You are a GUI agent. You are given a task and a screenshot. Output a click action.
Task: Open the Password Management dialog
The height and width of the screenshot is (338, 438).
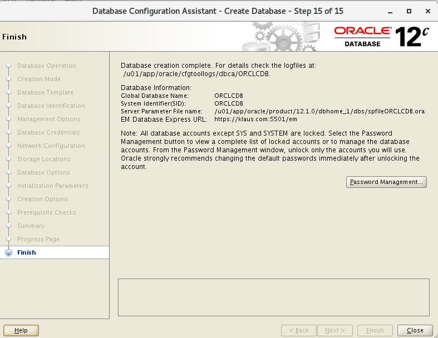click(x=386, y=182)
